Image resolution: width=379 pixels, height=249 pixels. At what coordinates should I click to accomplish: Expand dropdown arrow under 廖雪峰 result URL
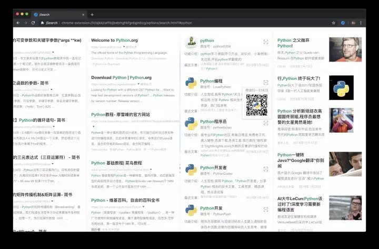[x=93, y=126]
